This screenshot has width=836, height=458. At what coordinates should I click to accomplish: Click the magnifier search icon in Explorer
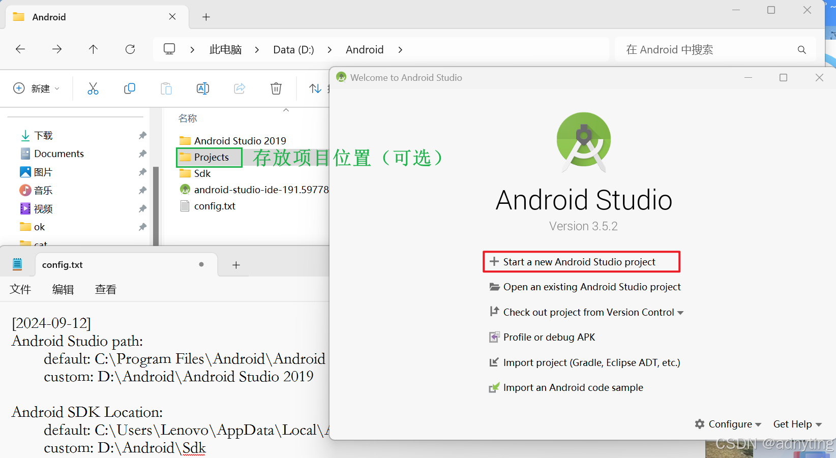(802, 49)
